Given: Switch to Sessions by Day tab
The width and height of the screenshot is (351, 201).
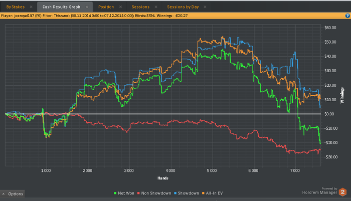Looking at the screenshot, I should point(183,7).
